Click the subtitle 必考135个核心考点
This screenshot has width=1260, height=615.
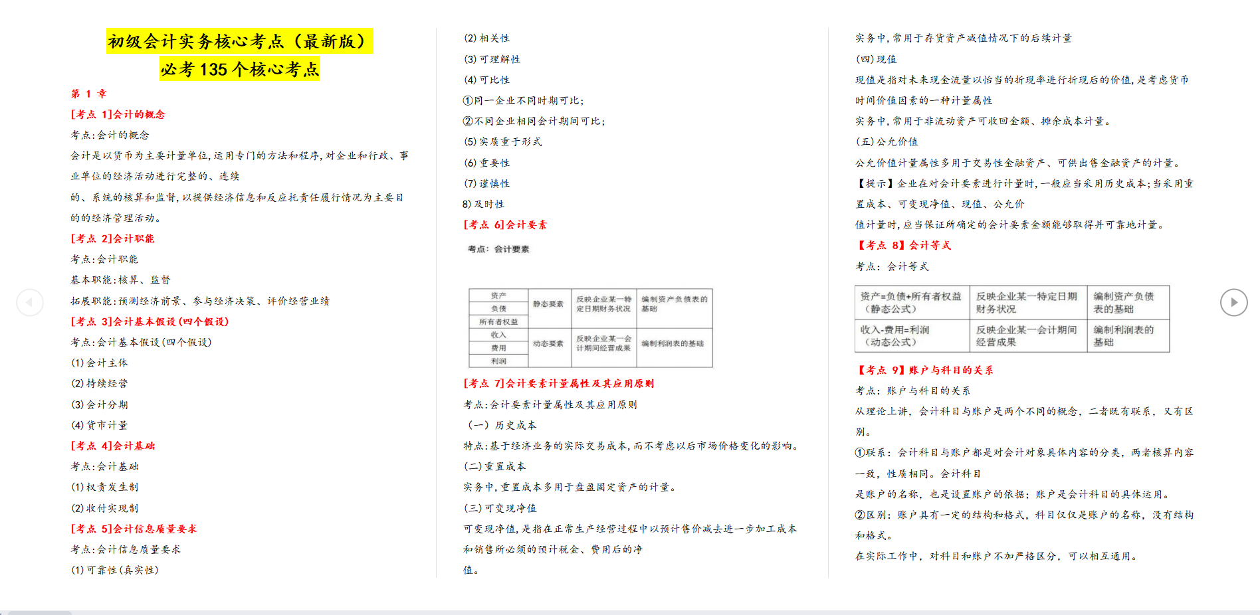(x=241, y=68)
